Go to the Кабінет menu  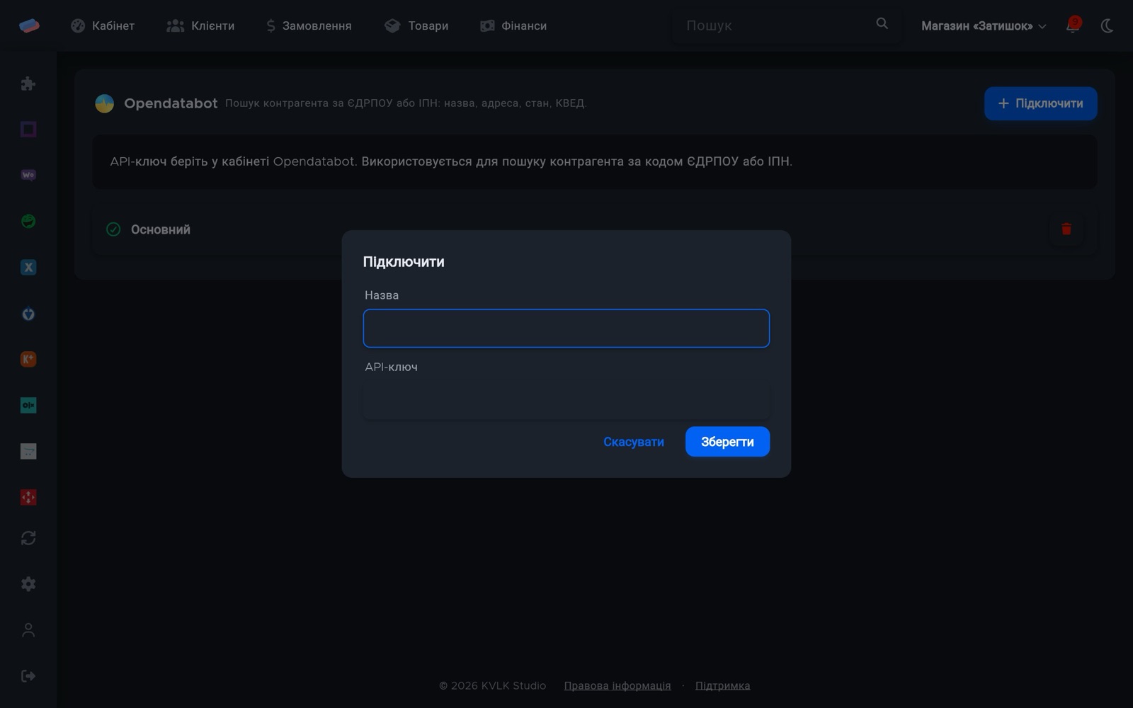pyautogui.click(x=103, y=25)
